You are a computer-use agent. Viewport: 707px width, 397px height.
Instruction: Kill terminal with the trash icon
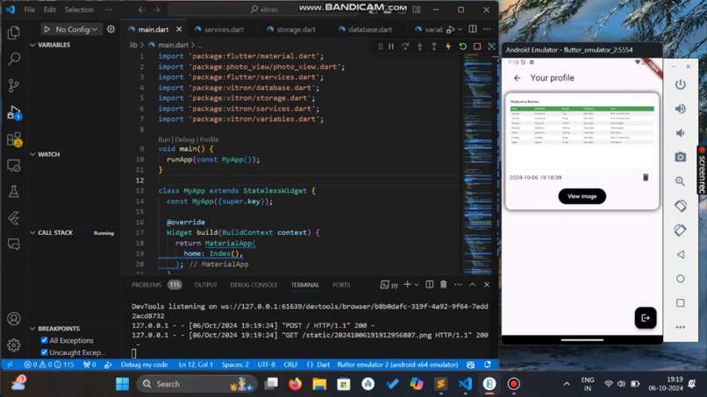coord(443,285)
